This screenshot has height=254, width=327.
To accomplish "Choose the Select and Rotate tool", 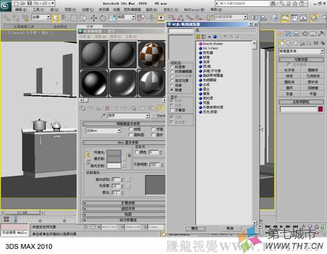I will pyautogui.click(x=103, y=18).
